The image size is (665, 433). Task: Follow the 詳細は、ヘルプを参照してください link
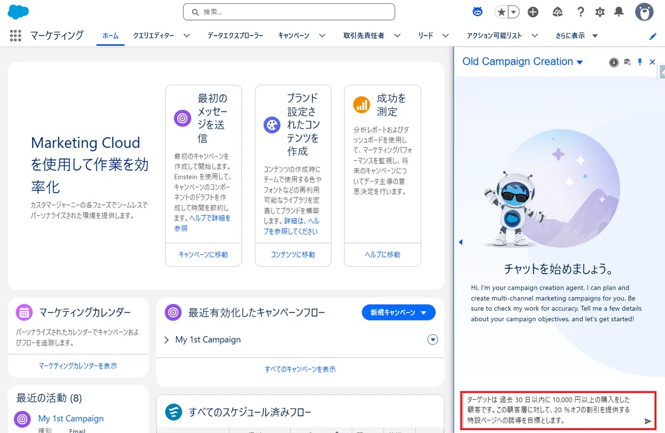point(291,226)
